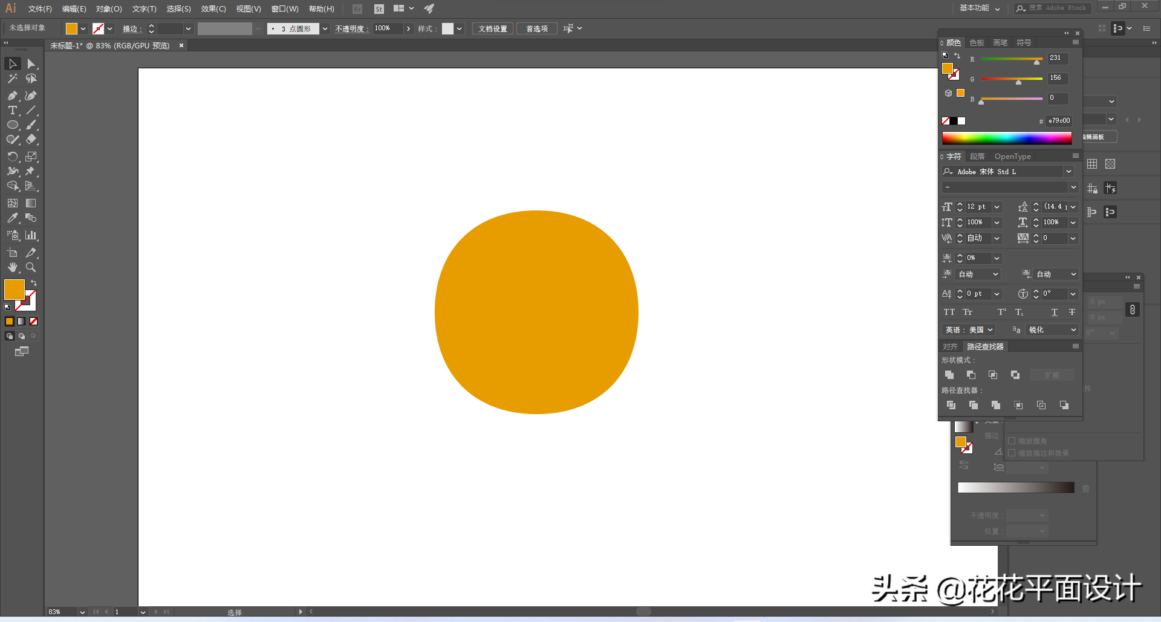The width and height of the screenshot is (1161, 622).
Task: Open the 锐化 anti-aliasing dropdown
Action: [x=1052, y=330]
